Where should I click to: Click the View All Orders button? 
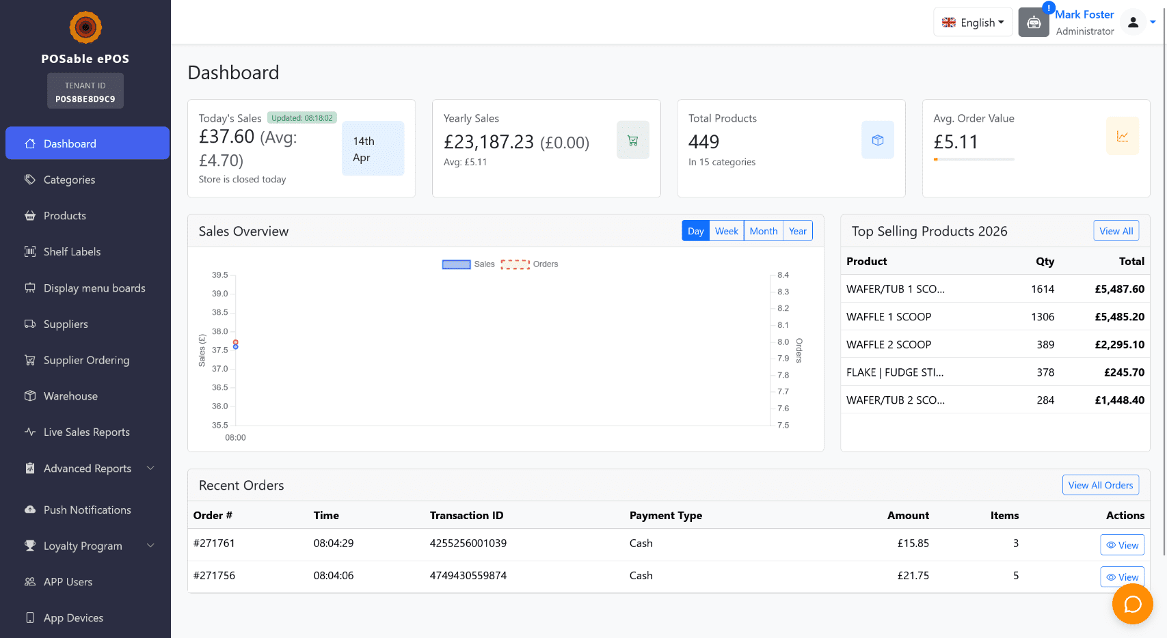(x=1100, y=485)
